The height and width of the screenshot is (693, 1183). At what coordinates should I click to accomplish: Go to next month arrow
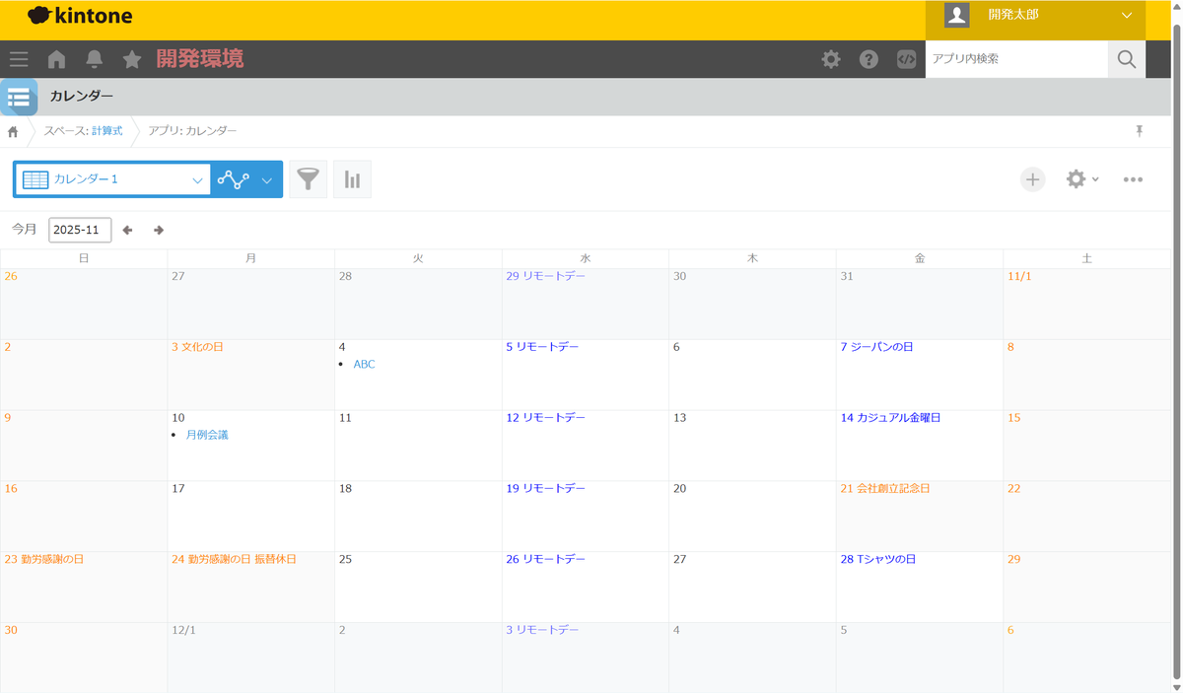click(159, 231)
